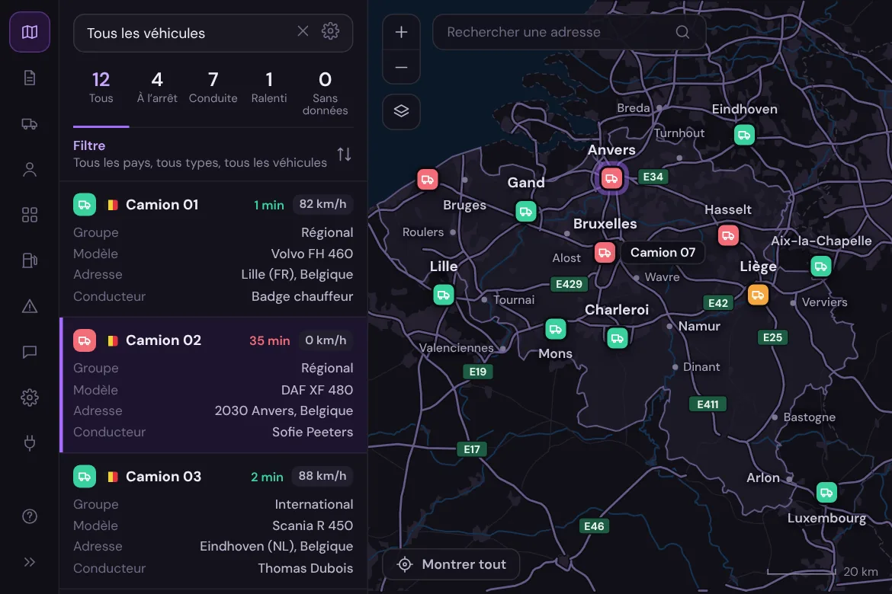Select the Camion 01 card
The image size is (892, 594).
tap(213, 250)
